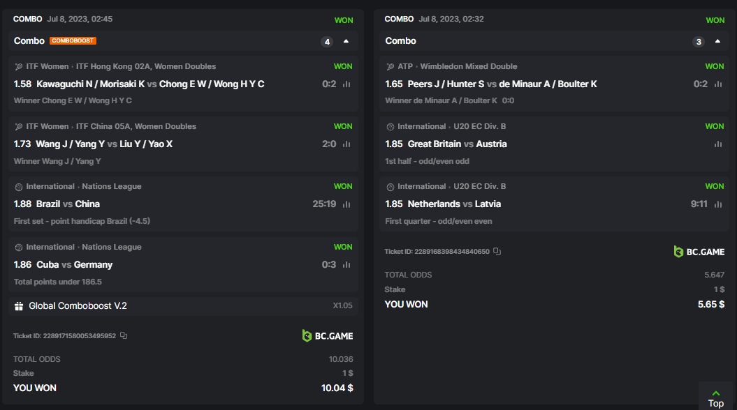Copy ticket ID ending in 840650
Screen dimensions: 737x410
(497, 252)
